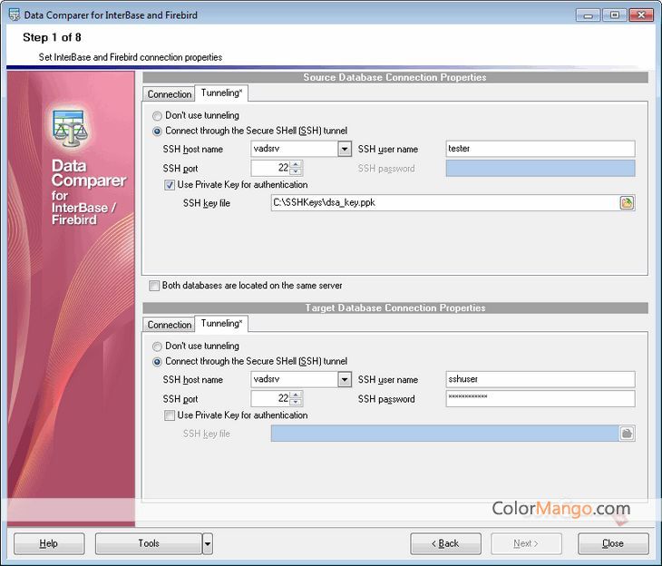This screenshot has height=566, width=662.
Task: Check Both databases on the same server
Action: [x=154, y=286]
